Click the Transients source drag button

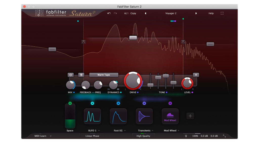[x=144, y=103]
